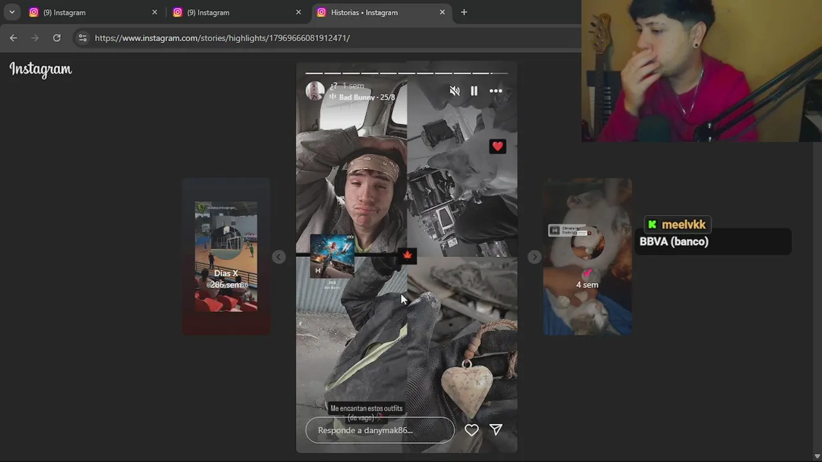Open the story three-dot options menu
Viewport: 822px width, 462px height.
click(x=496, y=91)
